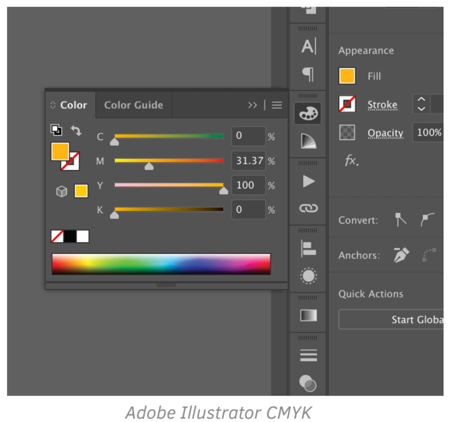Switch to the Color Guide tab

pos(133,105)
